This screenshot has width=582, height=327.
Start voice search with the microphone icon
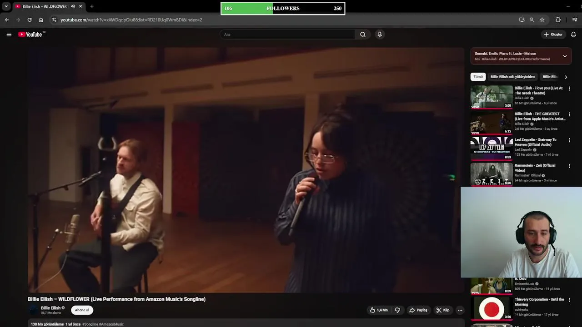(380, 35)
